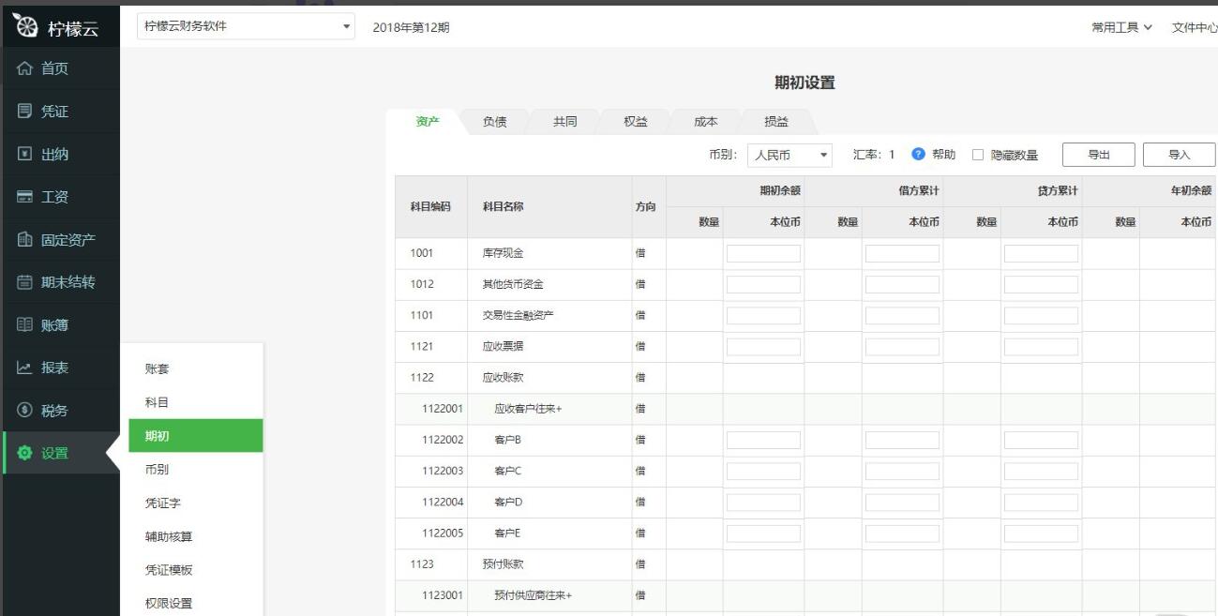Image resolution: width=1218 pixels, height=616 pixels.
Task: Open 期末结转 period-end icon in sidebar
Action: [x=24, y=282]
